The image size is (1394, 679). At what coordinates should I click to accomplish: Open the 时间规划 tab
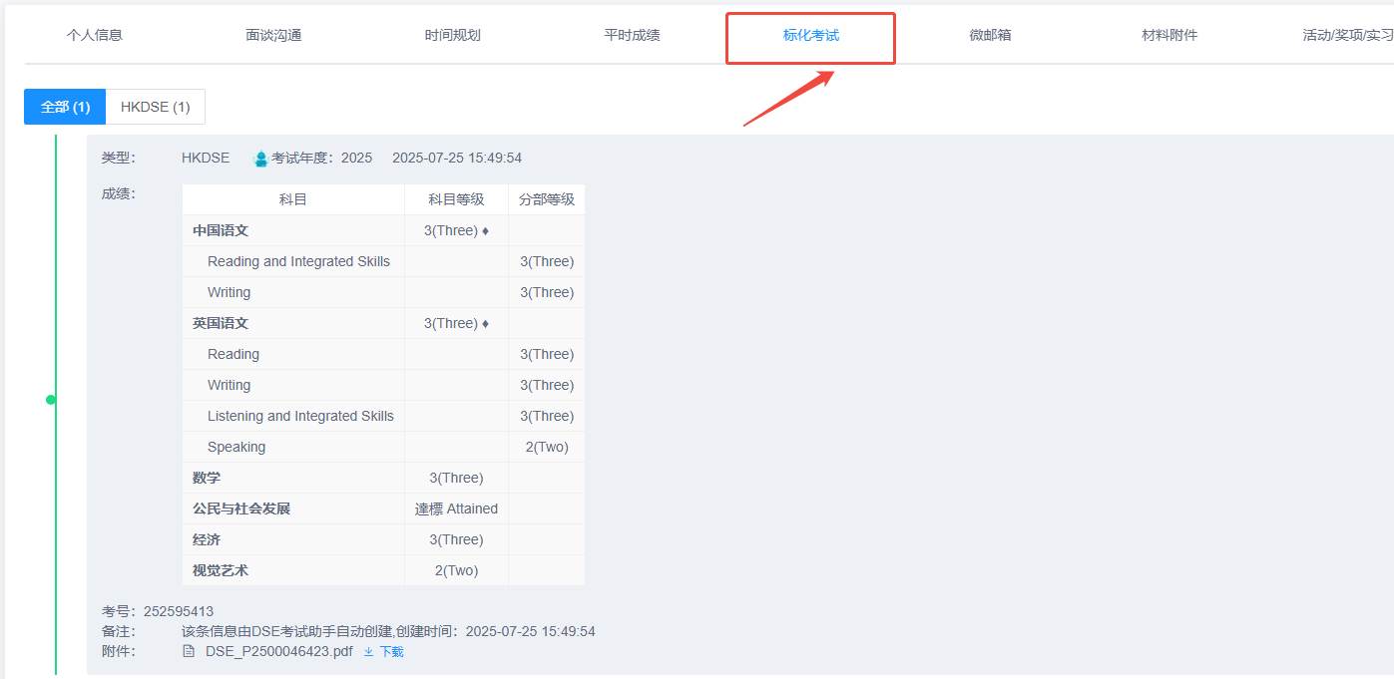tap(453, 36)
